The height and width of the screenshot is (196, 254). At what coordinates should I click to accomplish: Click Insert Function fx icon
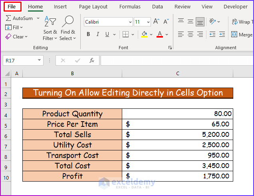pyautogui.click(x=92, y=60)
